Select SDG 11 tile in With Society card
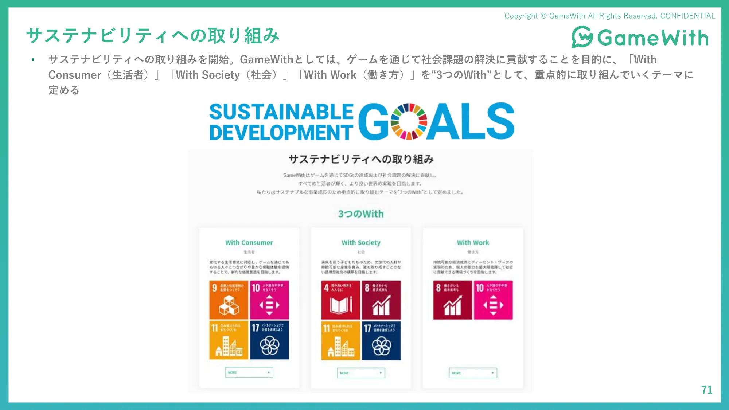 (x=340, y=340)
